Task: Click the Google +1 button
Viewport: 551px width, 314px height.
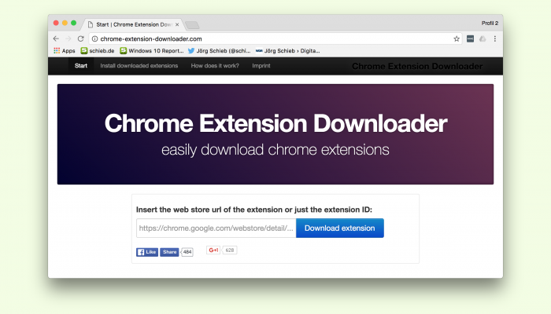Action: [213, 250]
